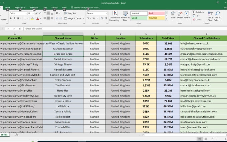Click the horizontal scrollbar left arrow
227x142 pixels.
click(144, 135)
